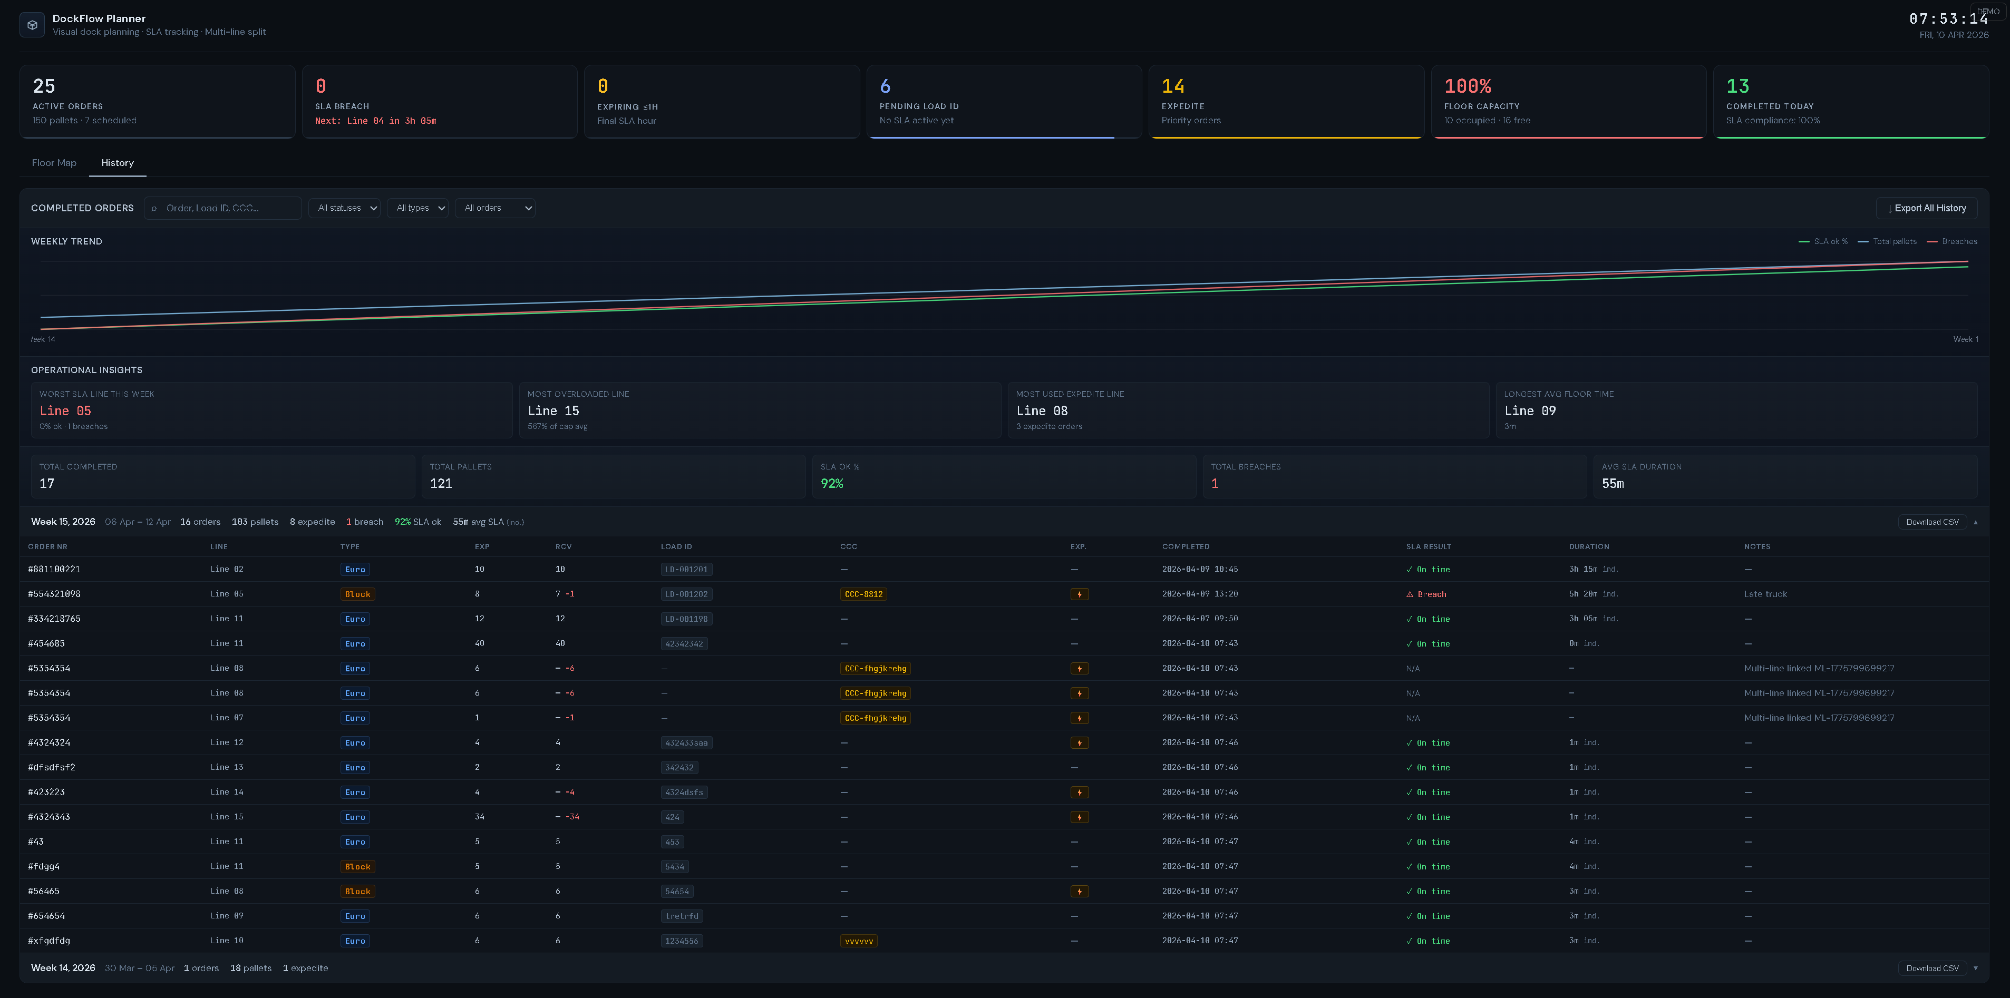Collapse the Week 15 table with the chevron
The width and height of the screenshot is (2010, 998).
click(x=1976, y=522)
